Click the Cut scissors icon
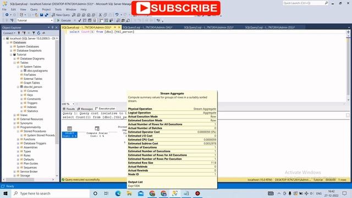Viewport: 352px width, 198px height. [x=100, y=15]
